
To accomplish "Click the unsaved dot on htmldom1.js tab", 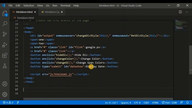I will coord(62,12).
